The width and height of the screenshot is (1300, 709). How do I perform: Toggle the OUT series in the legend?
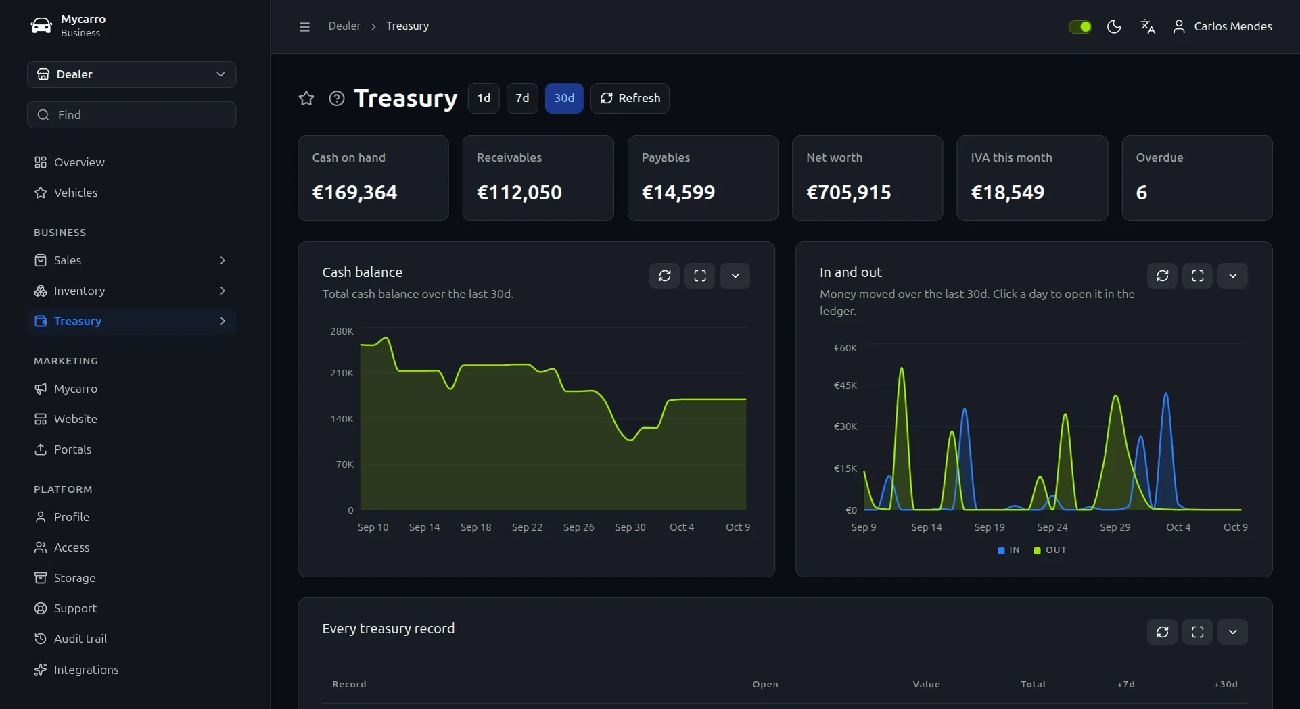1050,550
